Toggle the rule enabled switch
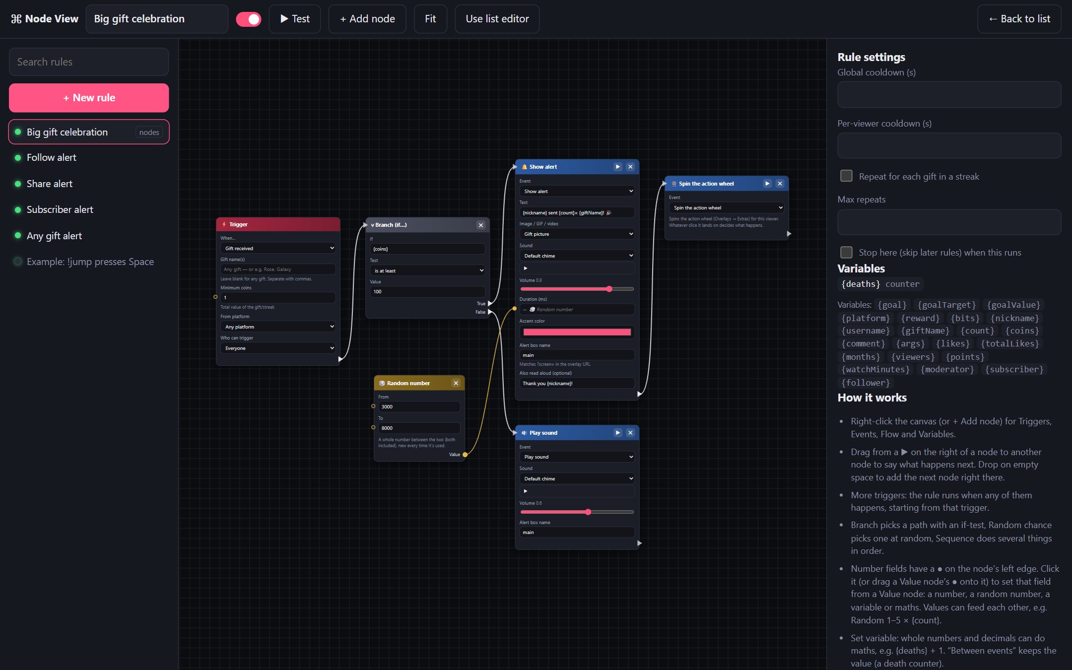The width and height of the screenshot is (1072, 670). (249, 19)
